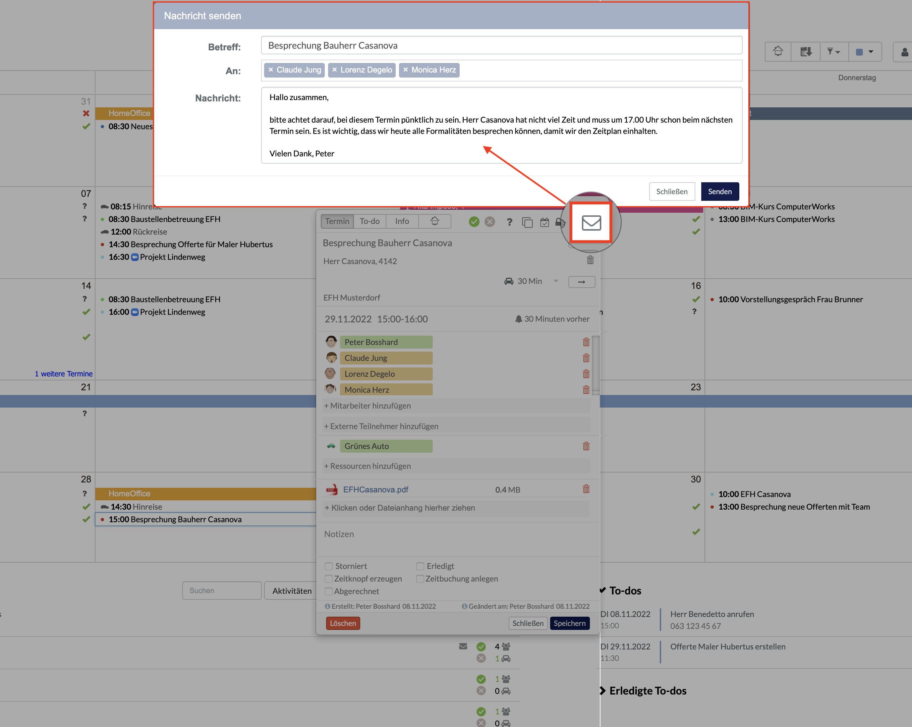Viewport: 912px width, 727px height.
Task: Click the attachment drop zone 'Klicken oder Dateianhang'
Action: (456, 508)
